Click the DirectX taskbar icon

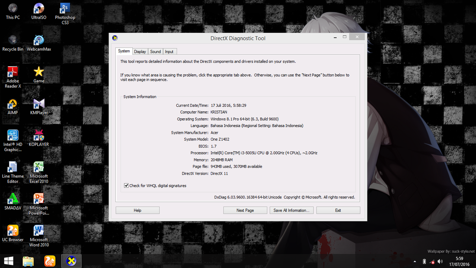point(71,261)
